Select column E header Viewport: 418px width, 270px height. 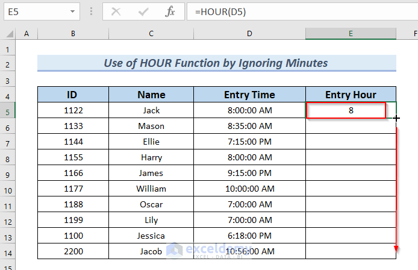(x=351, y=34)
